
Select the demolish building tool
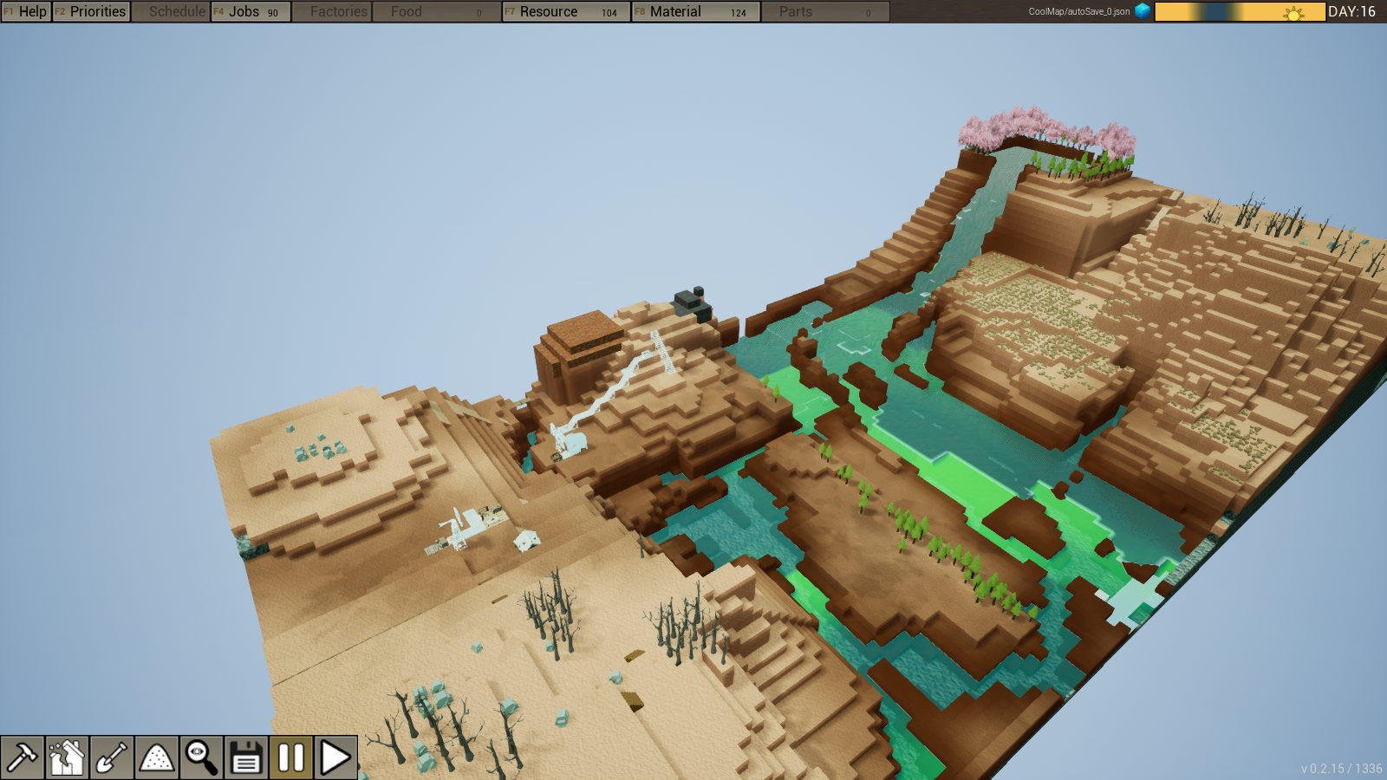67,757
